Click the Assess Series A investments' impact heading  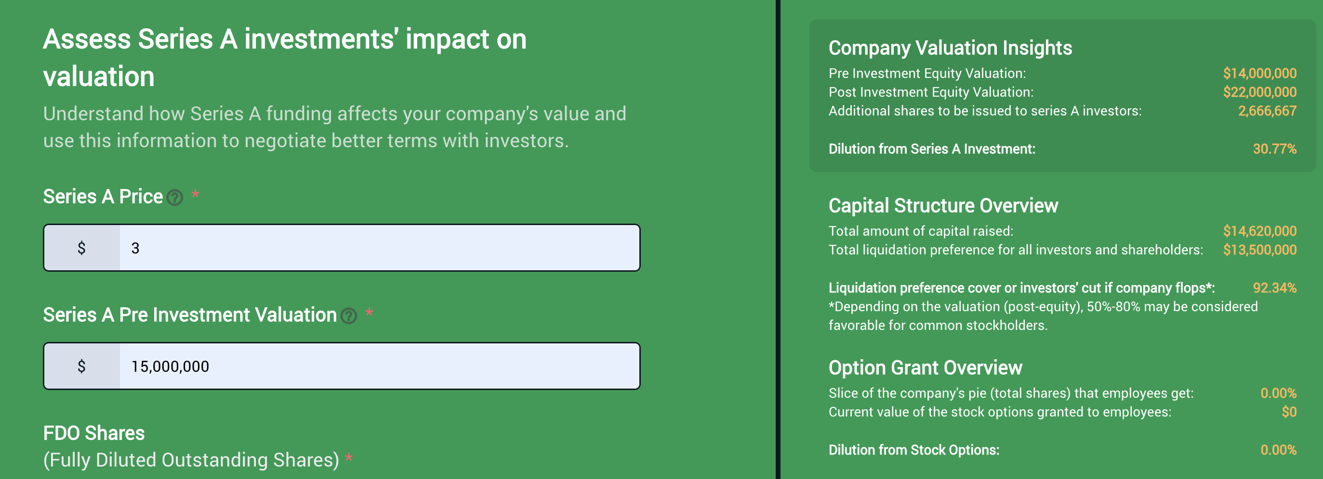tap(285, 57)
